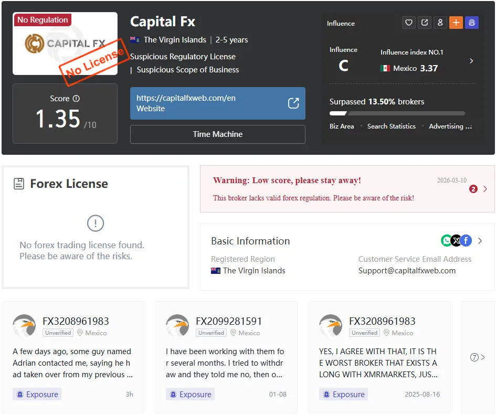Expand the warning panel chevron
This screenshot has height=415, width=496.
click(485, 189)
